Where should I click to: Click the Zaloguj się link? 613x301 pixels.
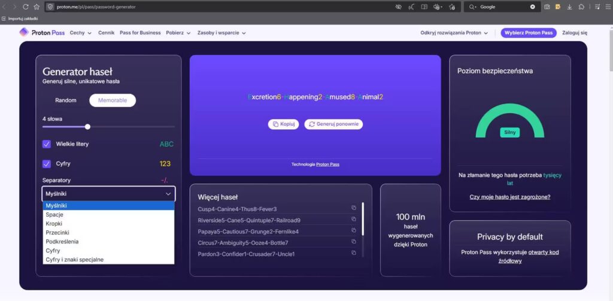coord(575,33)
